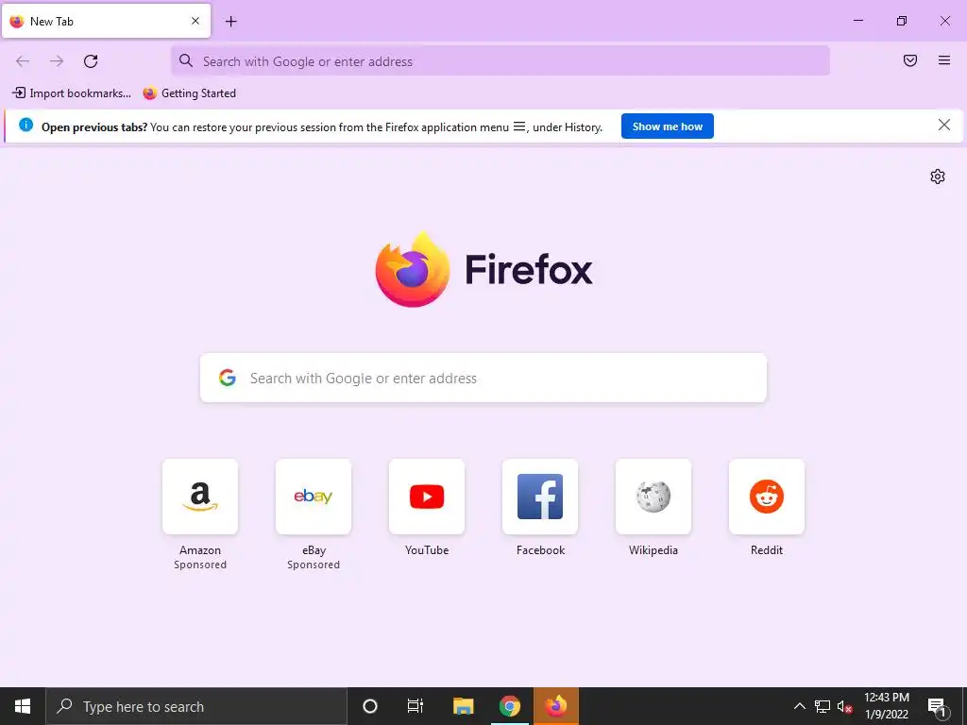
Task: Click Firefox icon in taskbar
Action: click(x=555, y=706)
